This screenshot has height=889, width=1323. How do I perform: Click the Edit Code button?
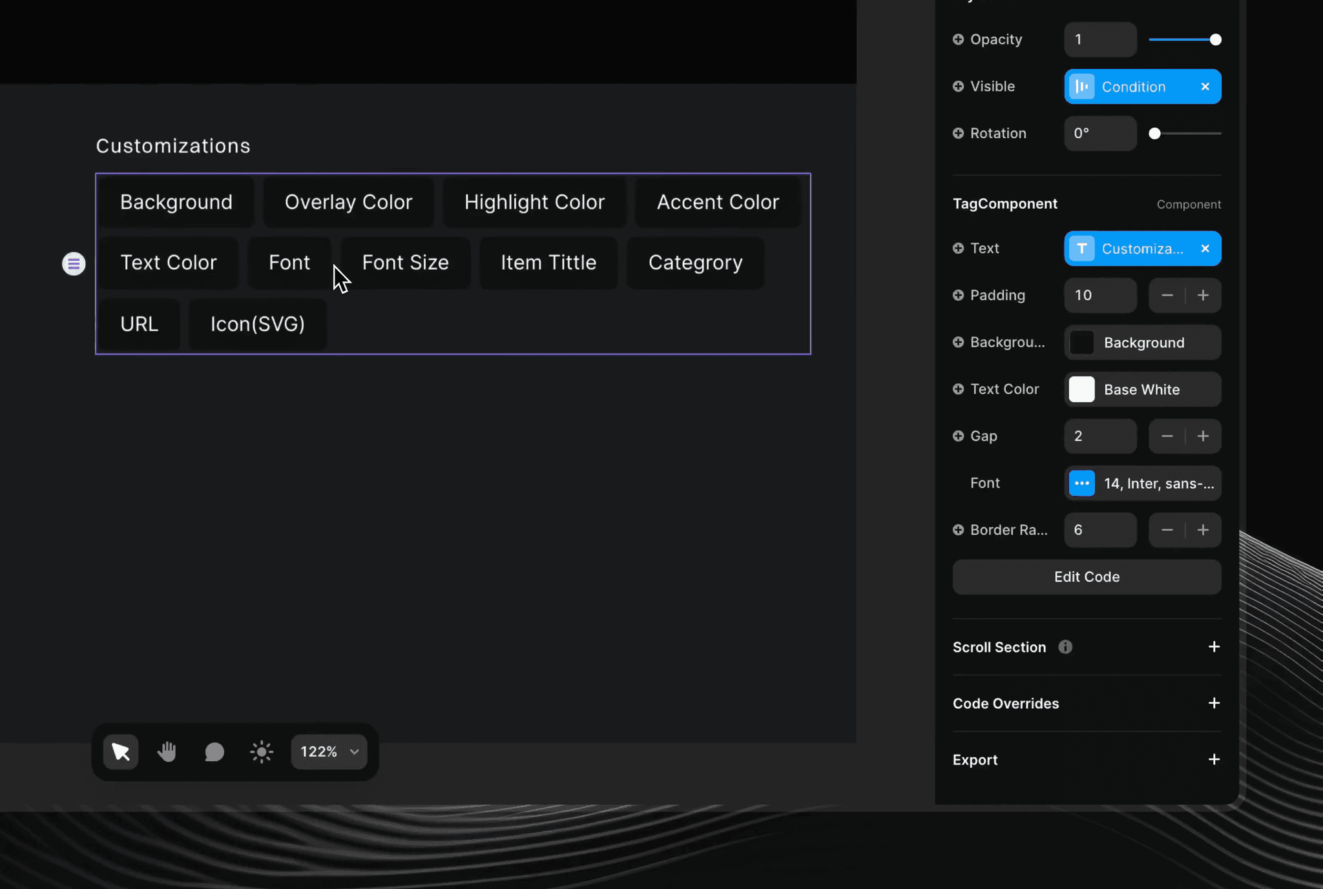(1086, 577)
